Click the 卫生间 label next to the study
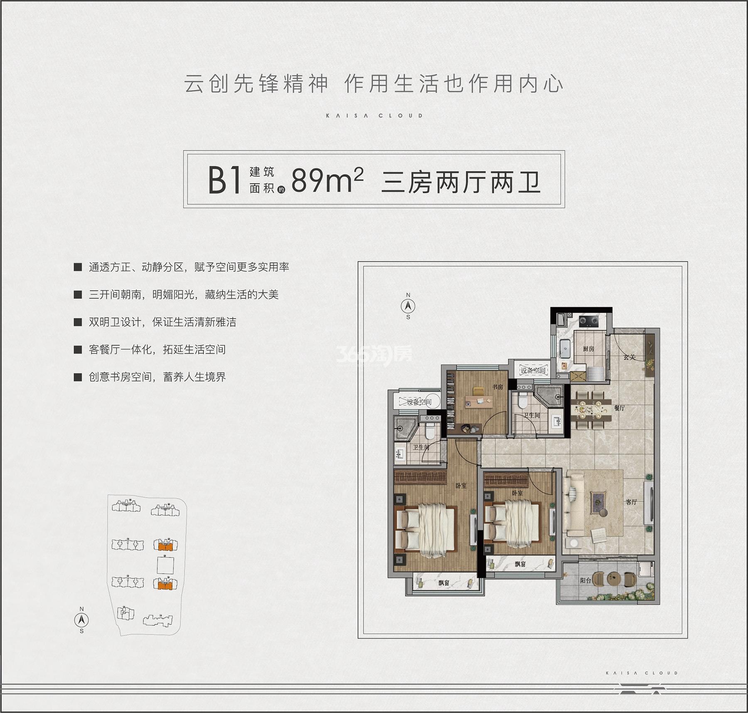 531,415
